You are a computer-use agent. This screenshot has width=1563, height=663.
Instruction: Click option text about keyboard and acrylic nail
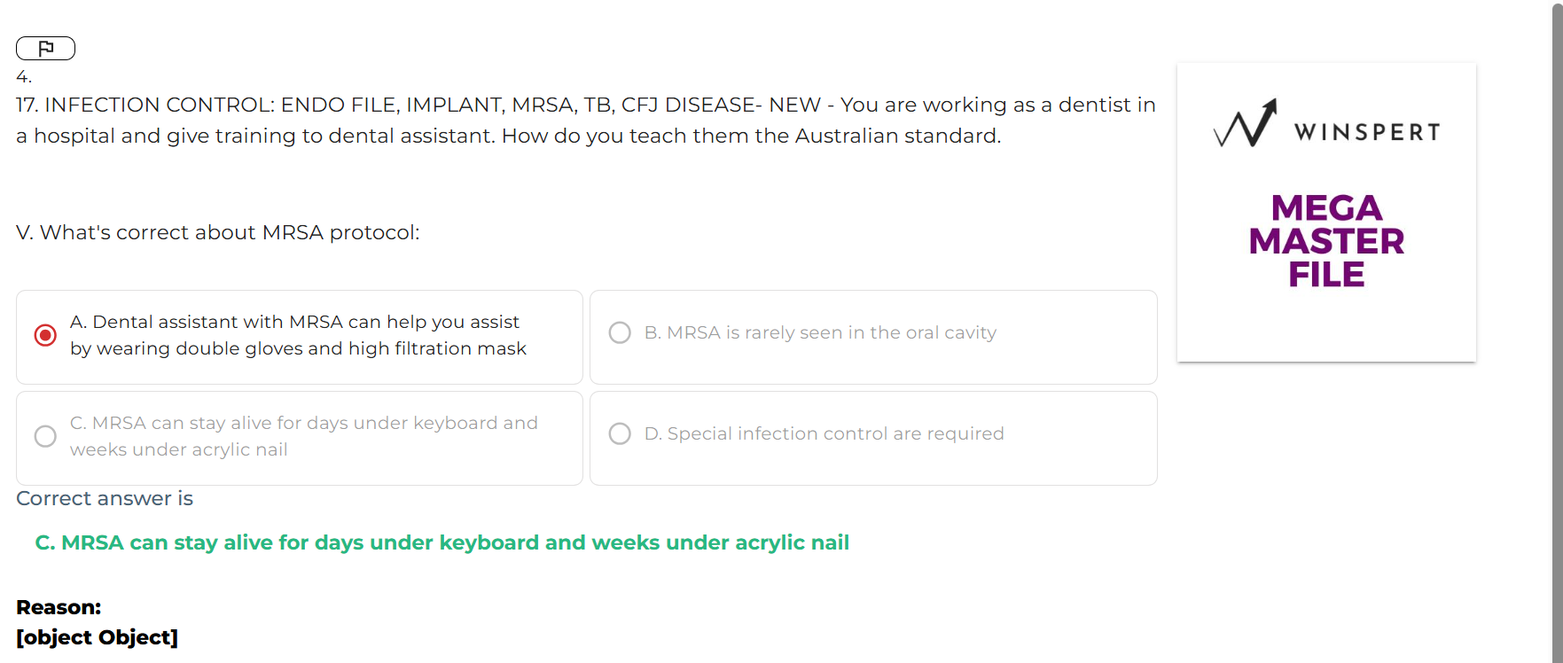tap(303, 436)
